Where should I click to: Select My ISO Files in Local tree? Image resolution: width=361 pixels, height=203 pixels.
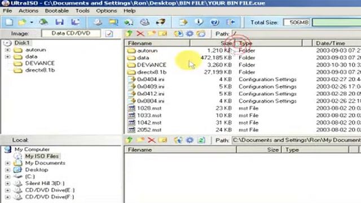click(x=42, y=156)
